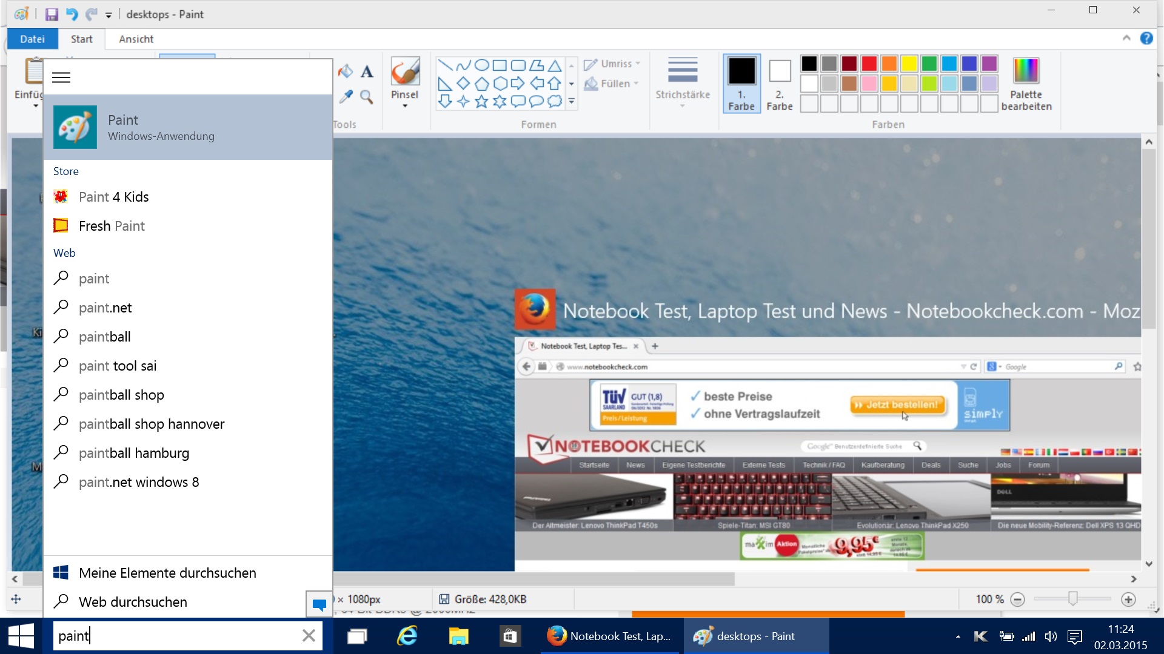The width and height of the screenshot is (1164, 654).
Task: Select the Magnifier zoom tool
Action: [367, 97]
